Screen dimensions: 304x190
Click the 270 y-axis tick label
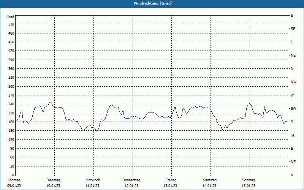point(11,95)
